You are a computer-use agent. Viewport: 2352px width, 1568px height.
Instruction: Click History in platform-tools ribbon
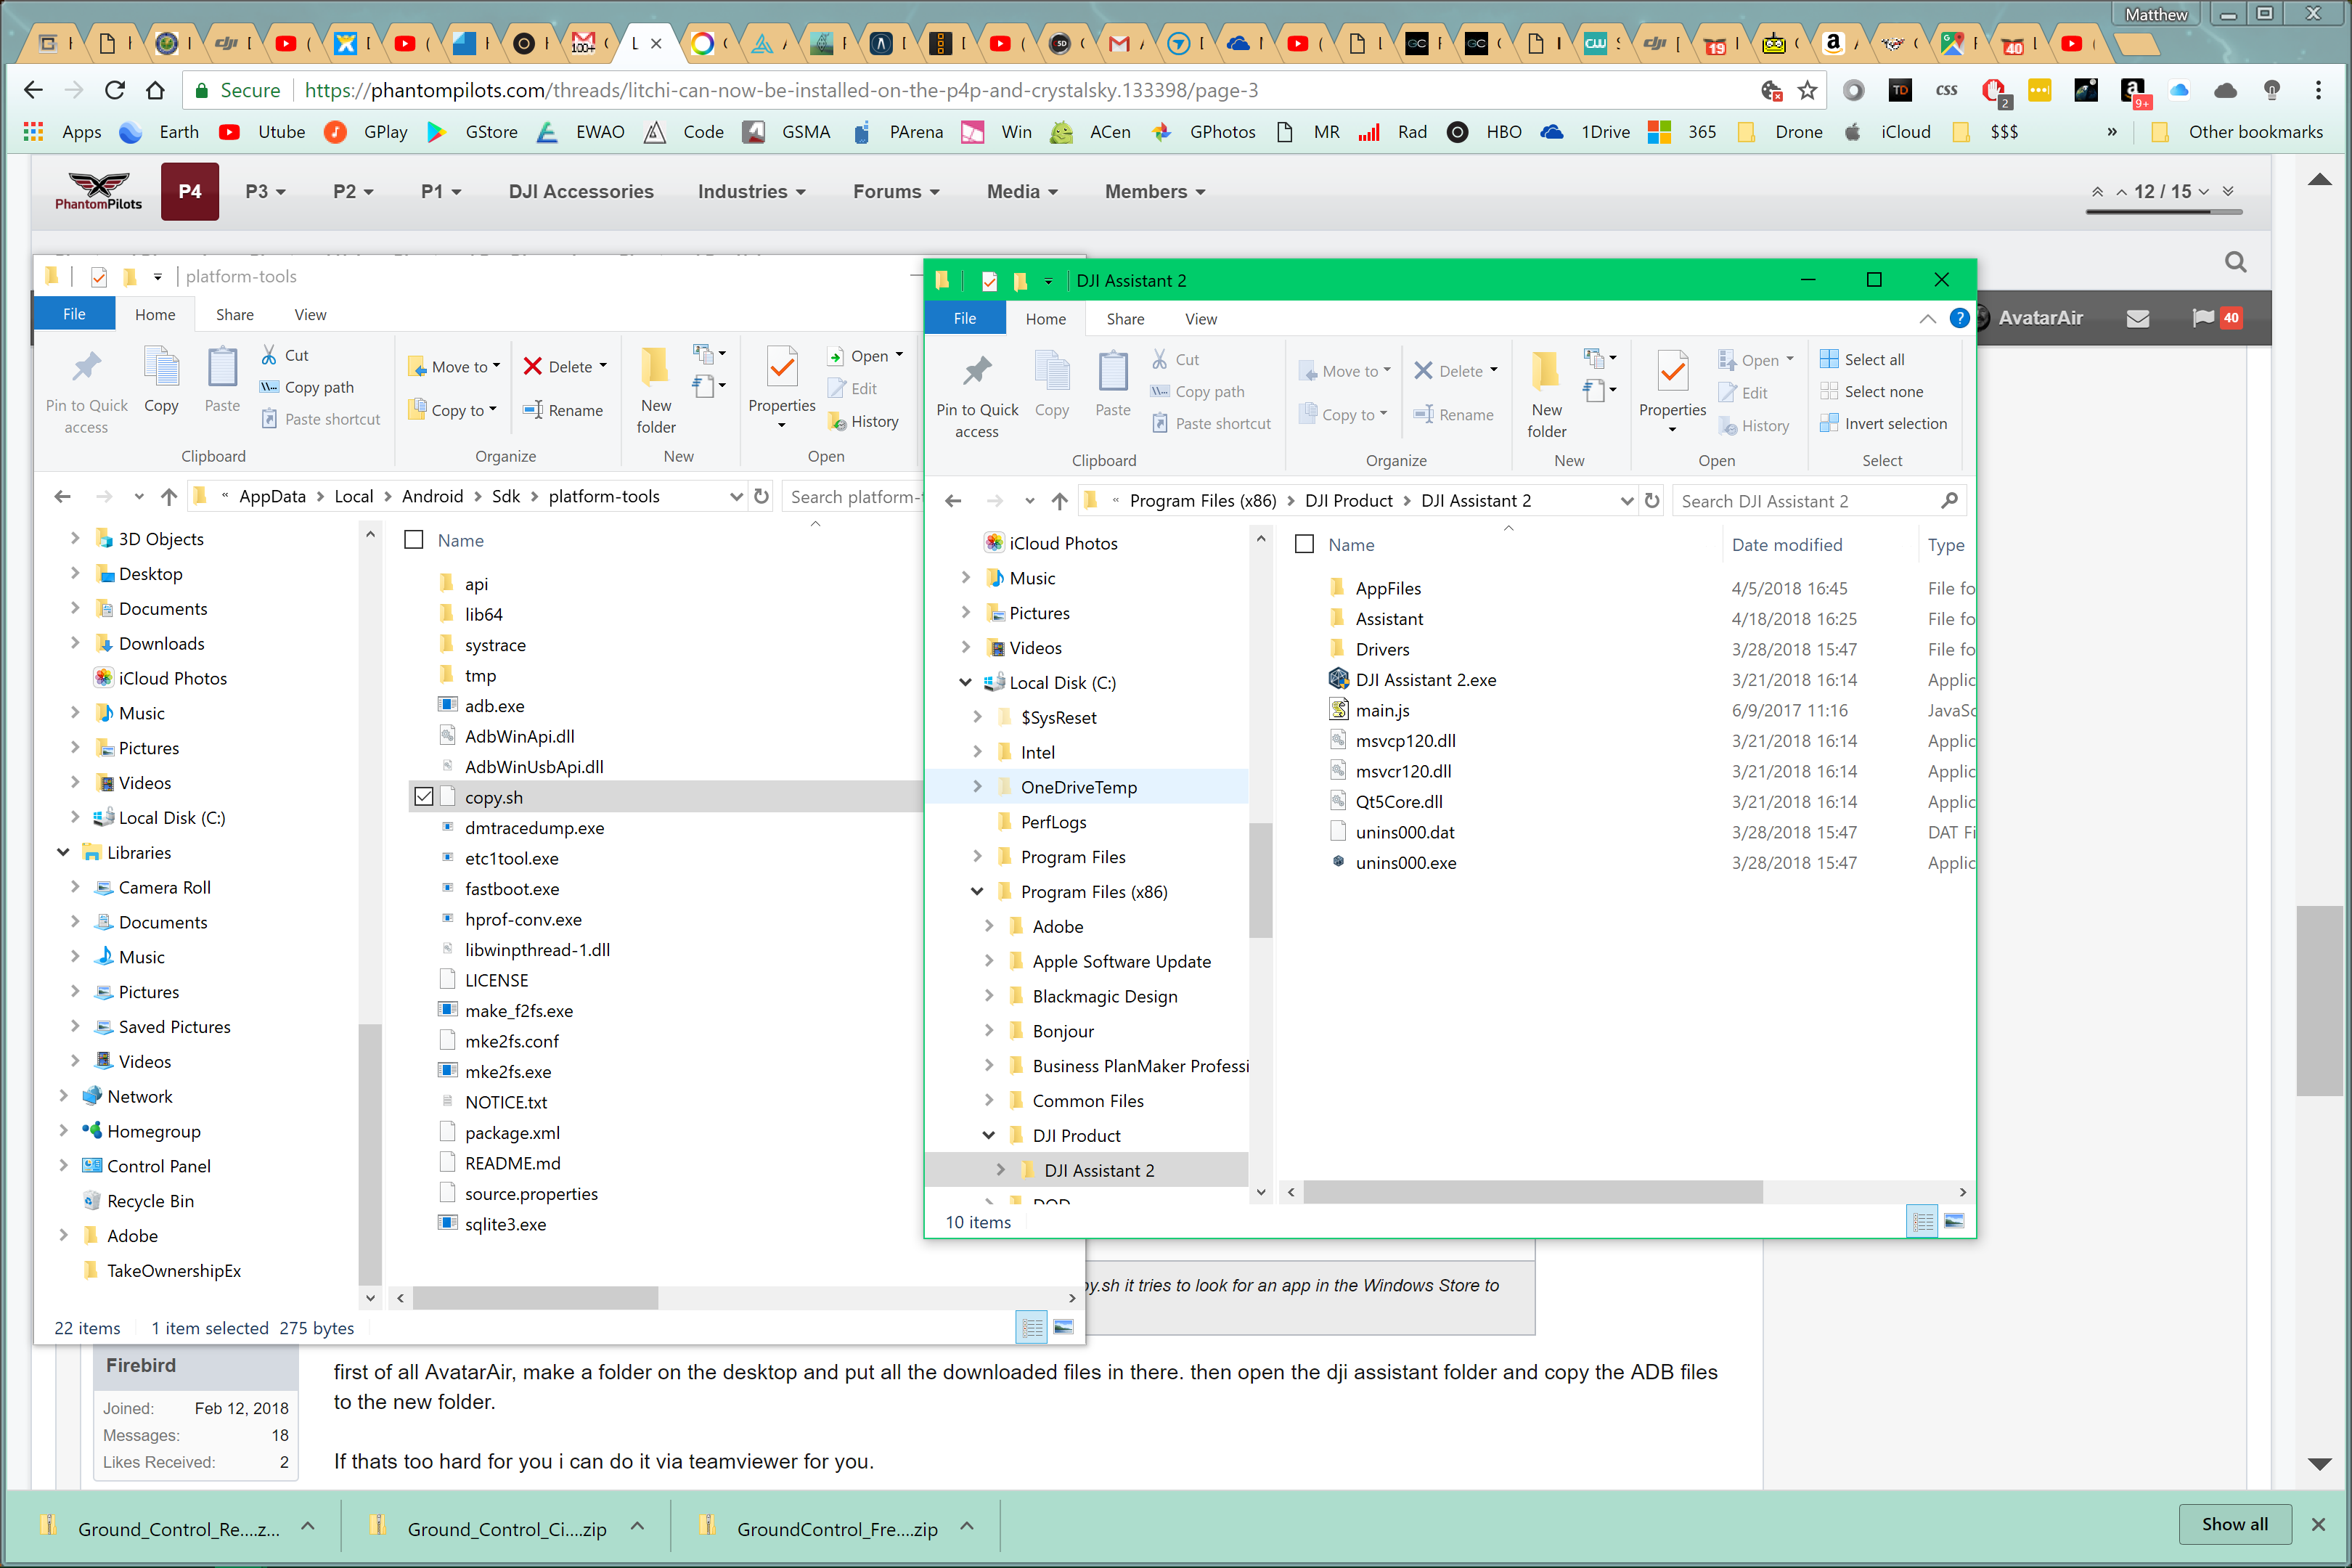[x=863, y=421]
